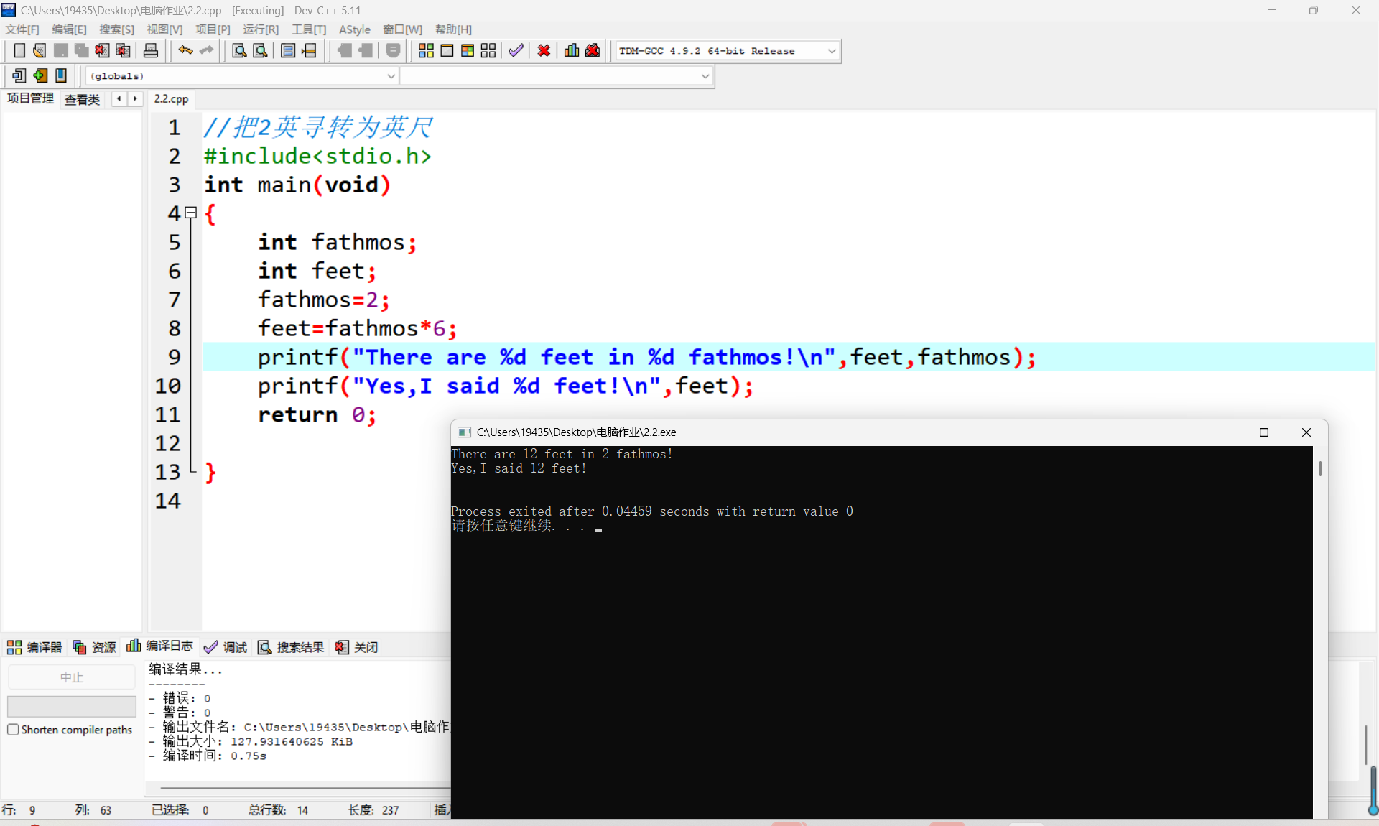Image resolution: width=1379 pixels, height=826 pixels.
Task: Open the AStyle menu
Action: click(x=354, y=29)
